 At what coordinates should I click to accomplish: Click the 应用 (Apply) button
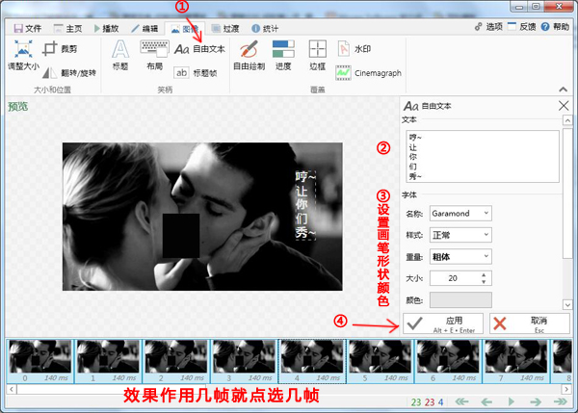tap(443, 323)
